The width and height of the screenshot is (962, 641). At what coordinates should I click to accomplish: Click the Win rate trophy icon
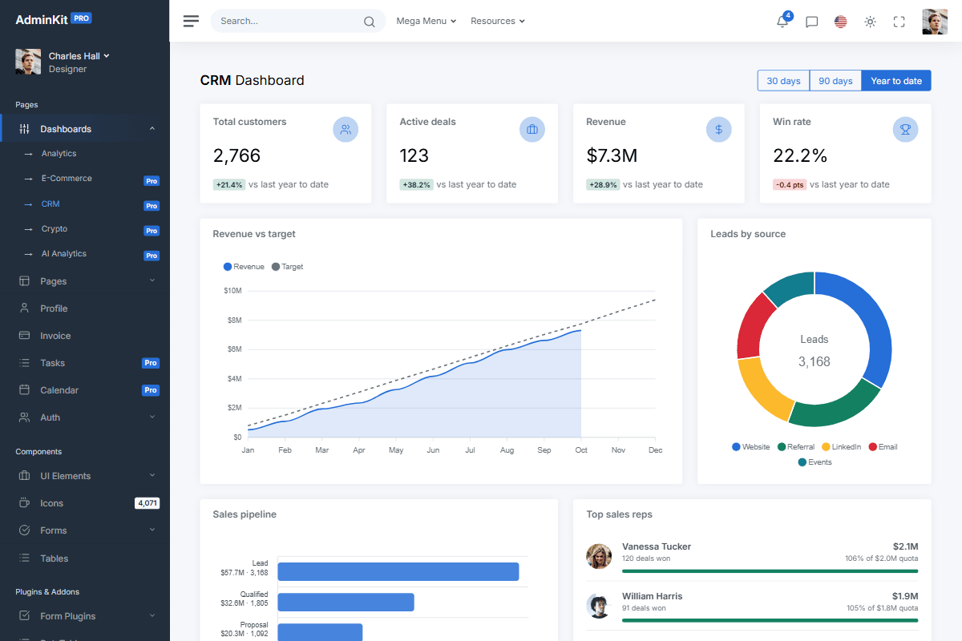(x=906, y=129)
